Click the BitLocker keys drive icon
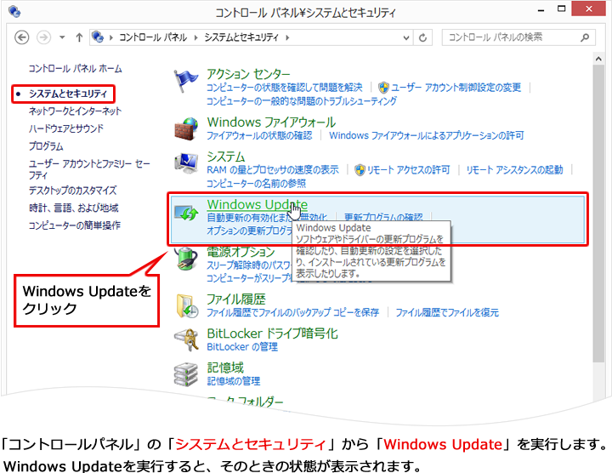This screenshot has height=473, width=612. [x=186, y=339]
